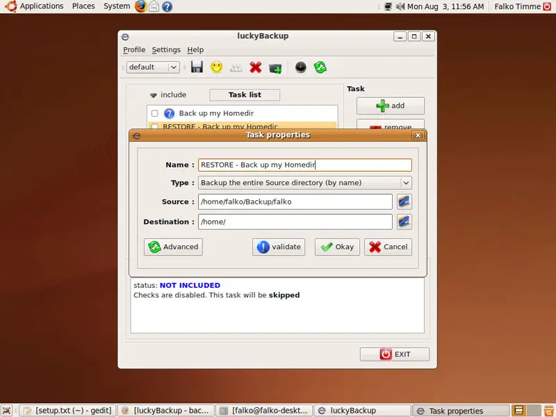Click the blue question mark icon beside Back up my Homedir
The image size is (556, 417).
[169, 113]
